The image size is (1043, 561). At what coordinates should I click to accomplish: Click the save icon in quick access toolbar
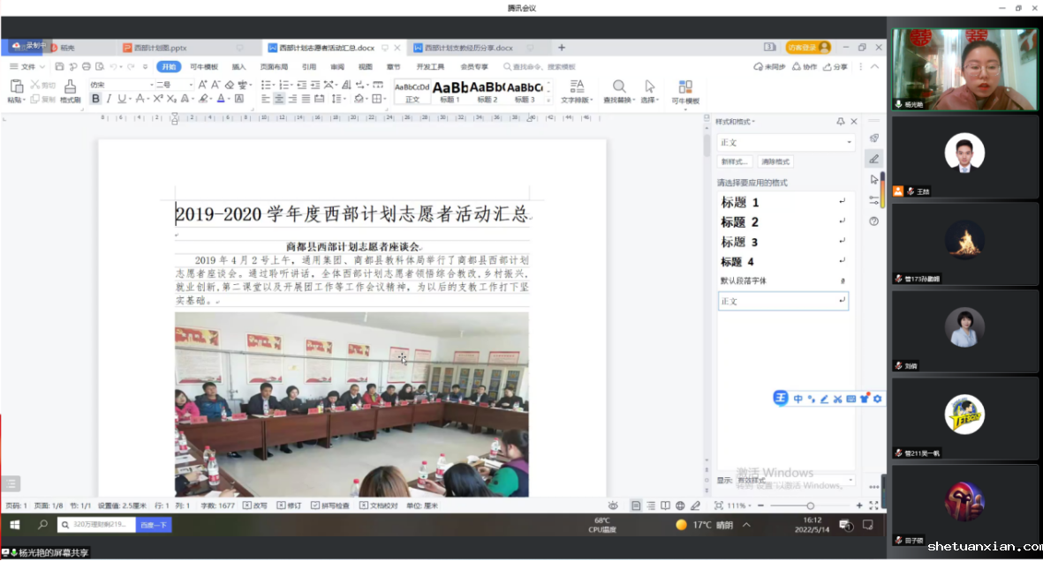click(59, 67)
